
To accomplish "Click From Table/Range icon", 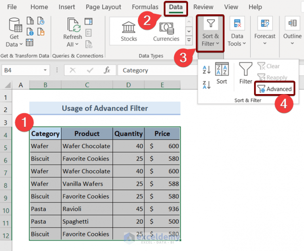I will coord(29,42).
